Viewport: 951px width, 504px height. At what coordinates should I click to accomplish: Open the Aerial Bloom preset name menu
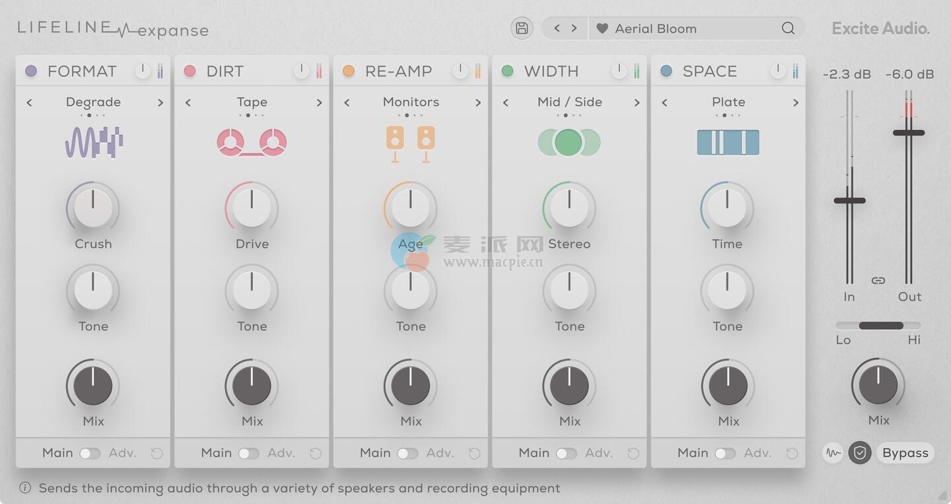(x=656, y=28)
